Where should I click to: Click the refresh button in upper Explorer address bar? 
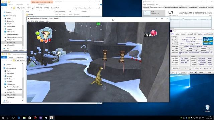click(x=76, y=8)
